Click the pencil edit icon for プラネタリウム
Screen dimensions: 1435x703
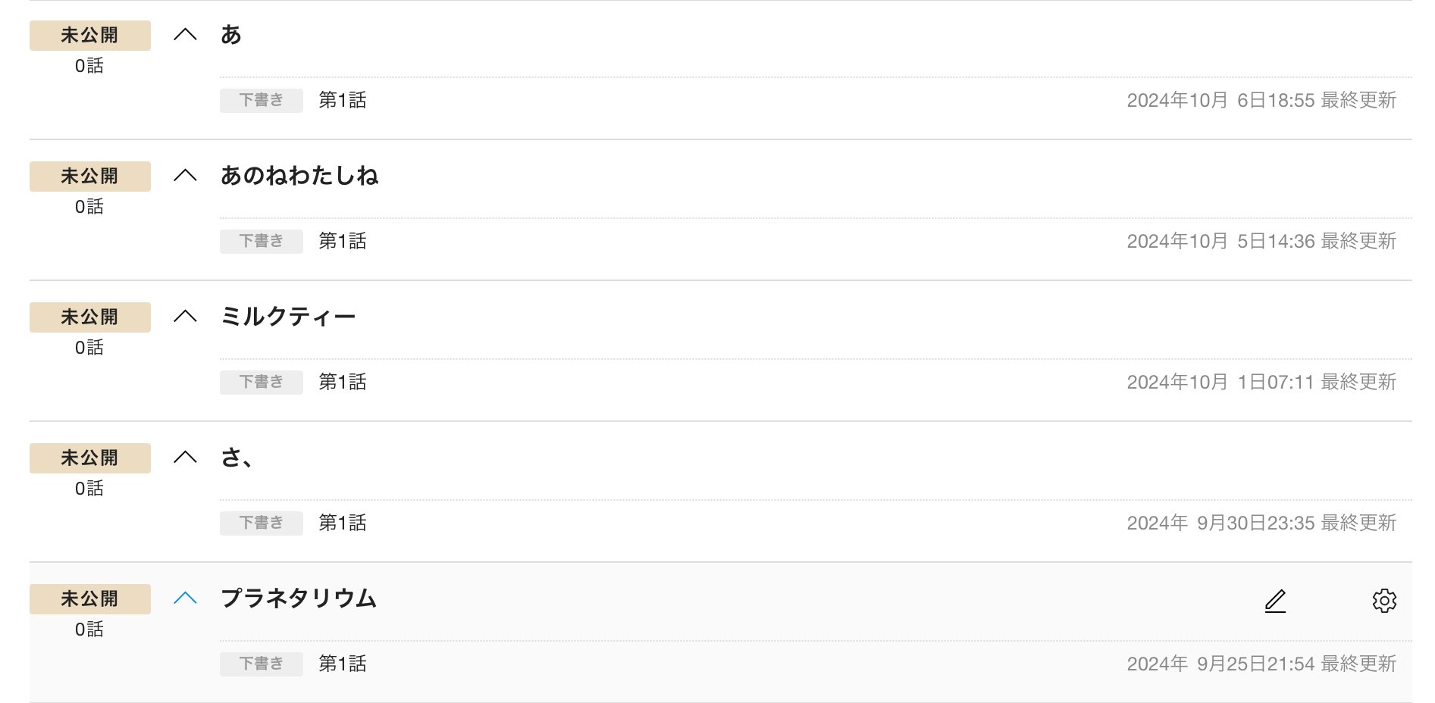[x=1275, y=601]
